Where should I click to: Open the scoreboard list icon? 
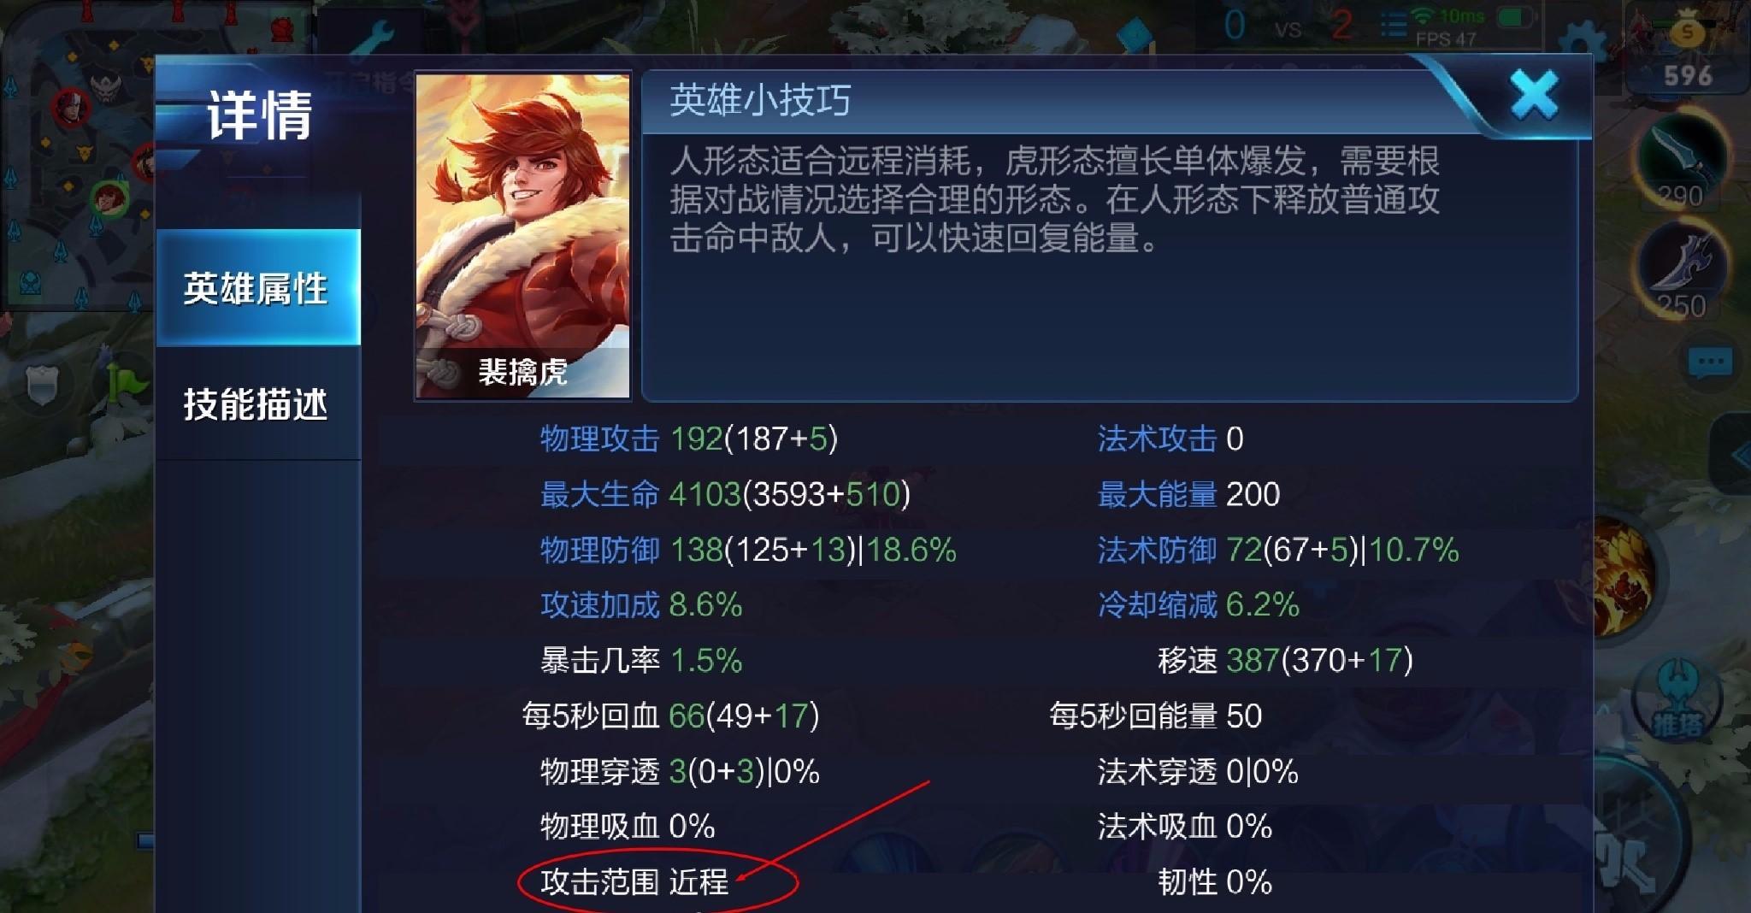[1394, 26]
